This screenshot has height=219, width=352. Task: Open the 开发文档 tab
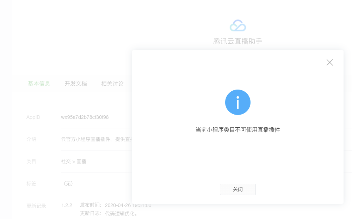(x=76, y=84)
